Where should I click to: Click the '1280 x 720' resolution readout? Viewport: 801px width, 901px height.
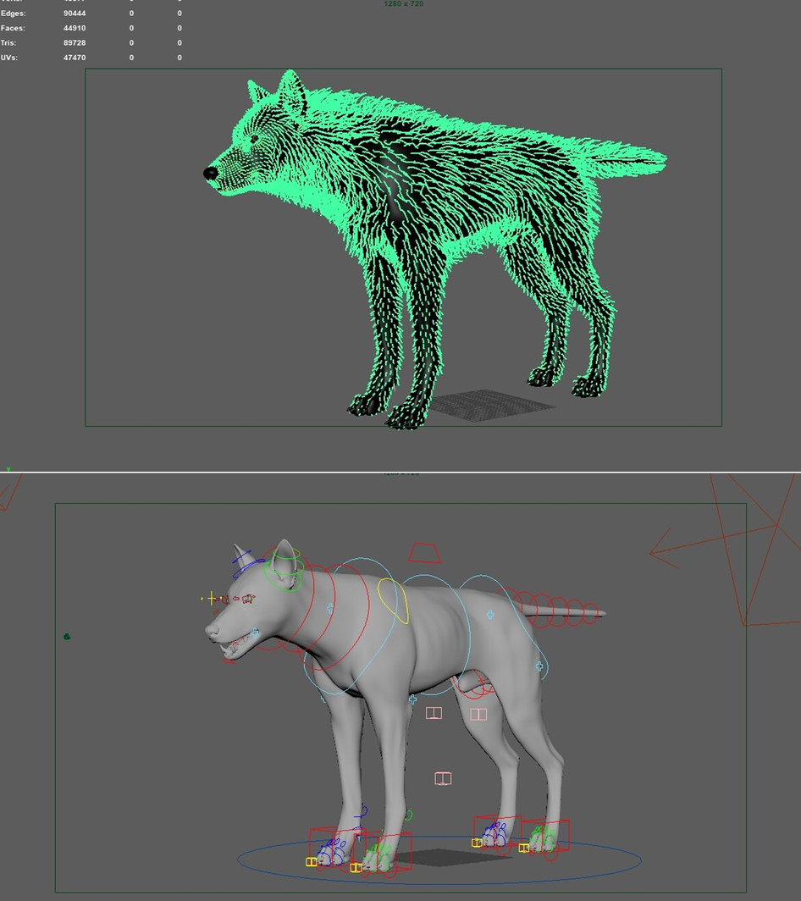[x=403, y=3]
